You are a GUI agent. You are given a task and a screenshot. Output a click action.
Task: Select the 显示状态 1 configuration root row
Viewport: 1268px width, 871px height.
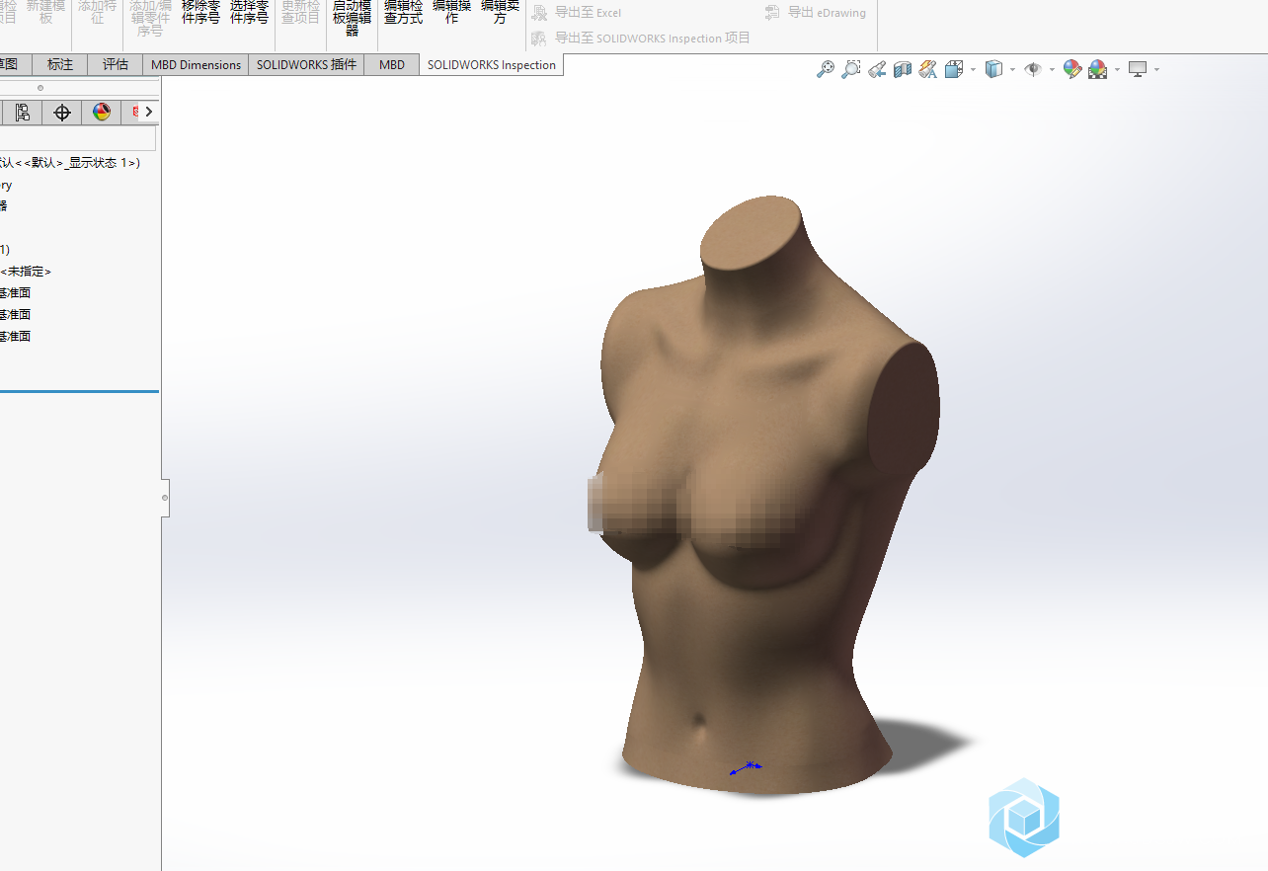pos(70,163)
